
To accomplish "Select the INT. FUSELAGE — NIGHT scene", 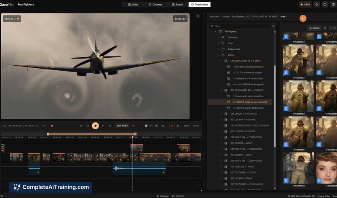I will coord(242,166).
